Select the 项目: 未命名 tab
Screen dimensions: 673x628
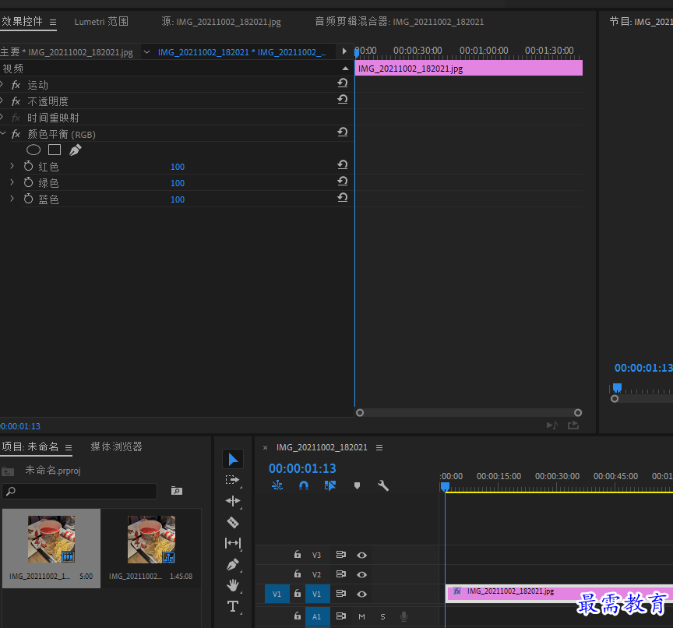30,447
